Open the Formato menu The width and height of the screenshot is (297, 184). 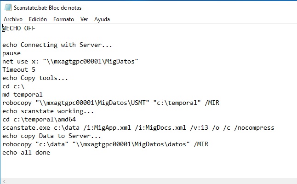[63, 19]
